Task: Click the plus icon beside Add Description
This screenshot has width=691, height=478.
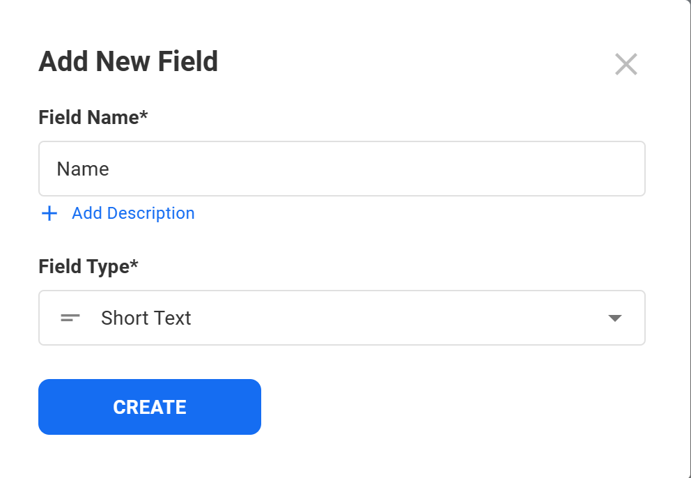Action: [49, 213]
